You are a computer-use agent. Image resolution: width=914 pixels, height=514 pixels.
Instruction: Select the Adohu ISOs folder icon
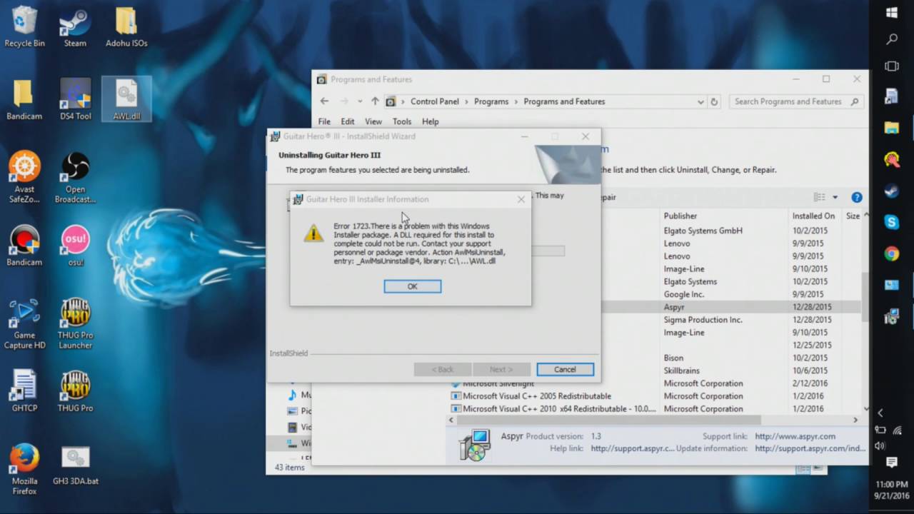click(x=126, y=27)
